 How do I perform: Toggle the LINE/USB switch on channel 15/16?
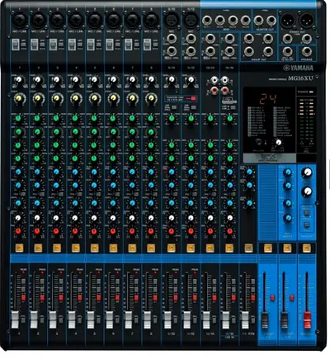tap(233, 107)
